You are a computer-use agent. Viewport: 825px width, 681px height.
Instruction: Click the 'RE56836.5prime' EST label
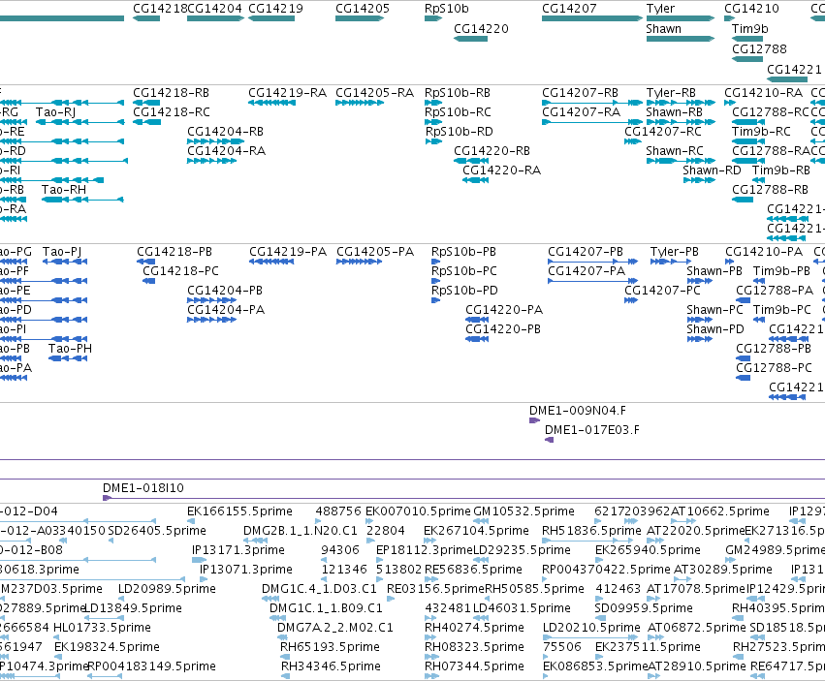(473, 570)
